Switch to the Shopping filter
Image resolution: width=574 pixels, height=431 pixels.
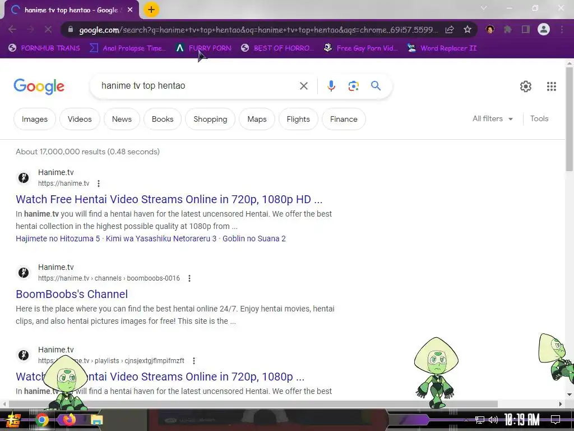click(210, 119)
